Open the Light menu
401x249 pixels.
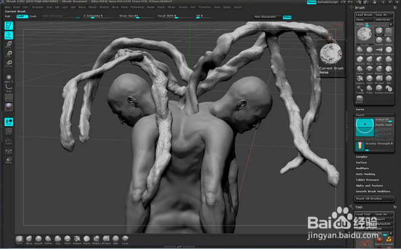(x=73, y=7)
